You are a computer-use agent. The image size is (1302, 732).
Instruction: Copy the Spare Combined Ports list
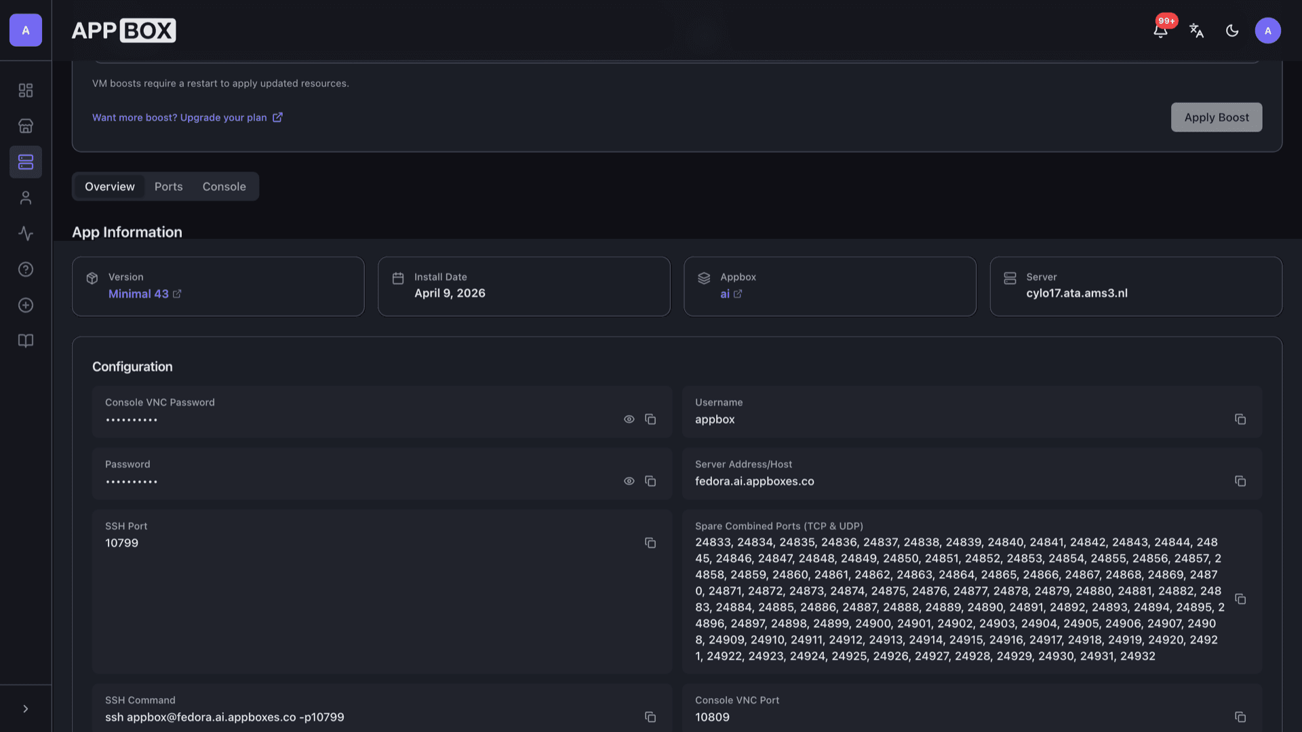[x=1240, y=599]
